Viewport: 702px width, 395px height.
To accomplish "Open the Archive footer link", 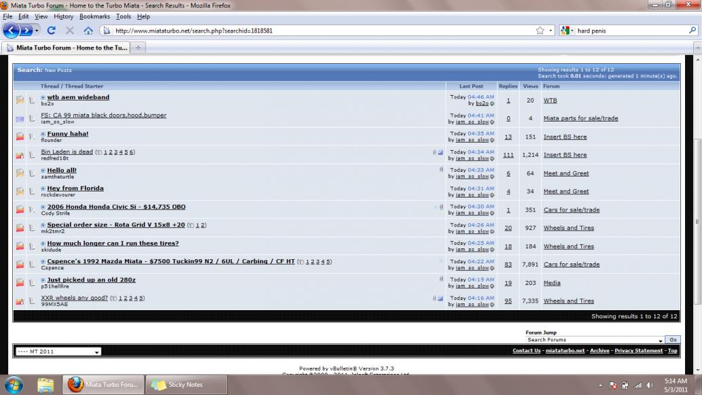I will click(x=600, y=351).
